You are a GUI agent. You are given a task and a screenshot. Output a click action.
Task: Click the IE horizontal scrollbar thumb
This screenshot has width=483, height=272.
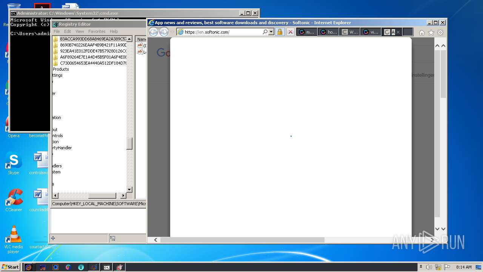(x=242, y=240)
